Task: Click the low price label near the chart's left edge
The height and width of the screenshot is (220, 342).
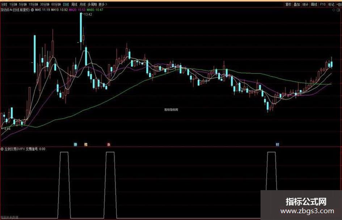Action: pyautogui.click(x=7, y=129)
